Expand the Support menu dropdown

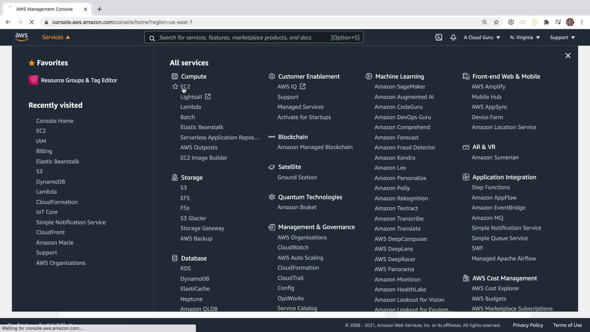pos(562,37)
